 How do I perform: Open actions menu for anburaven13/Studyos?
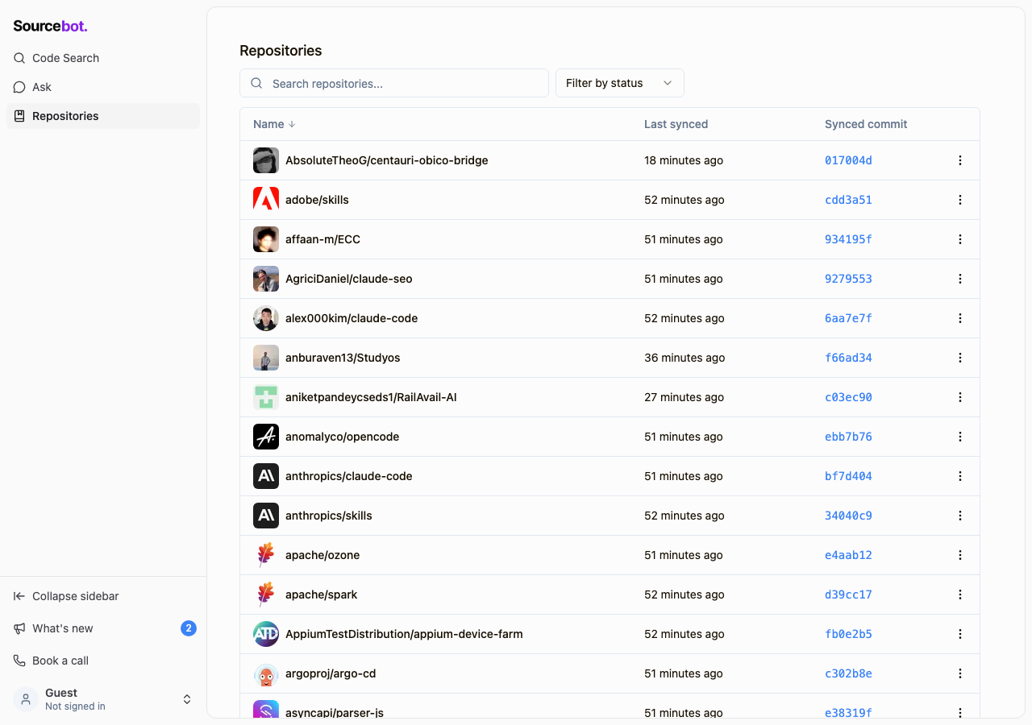[x=960, y=358]
